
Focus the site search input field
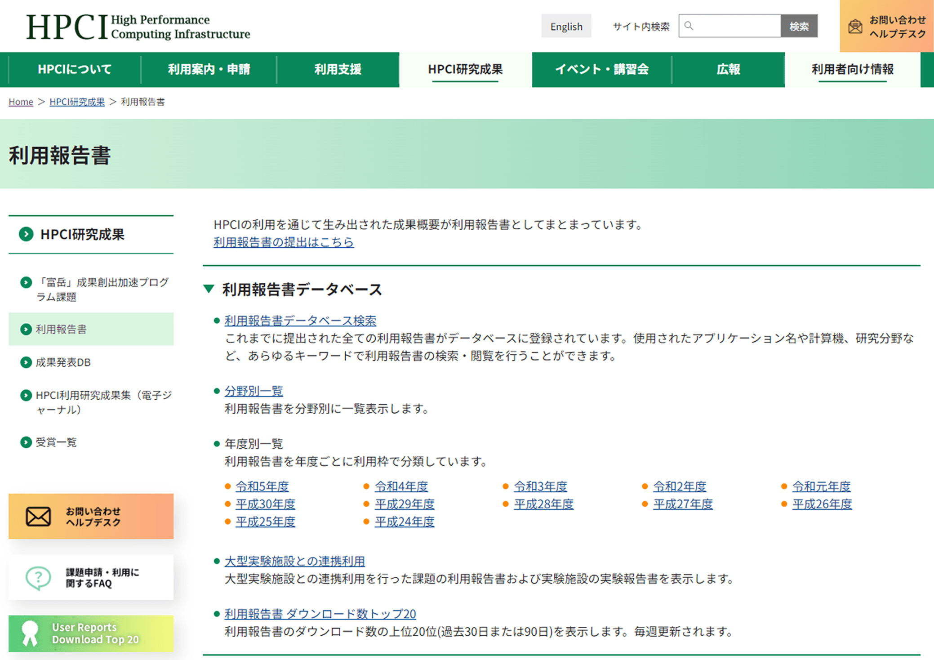coord(730,26)
